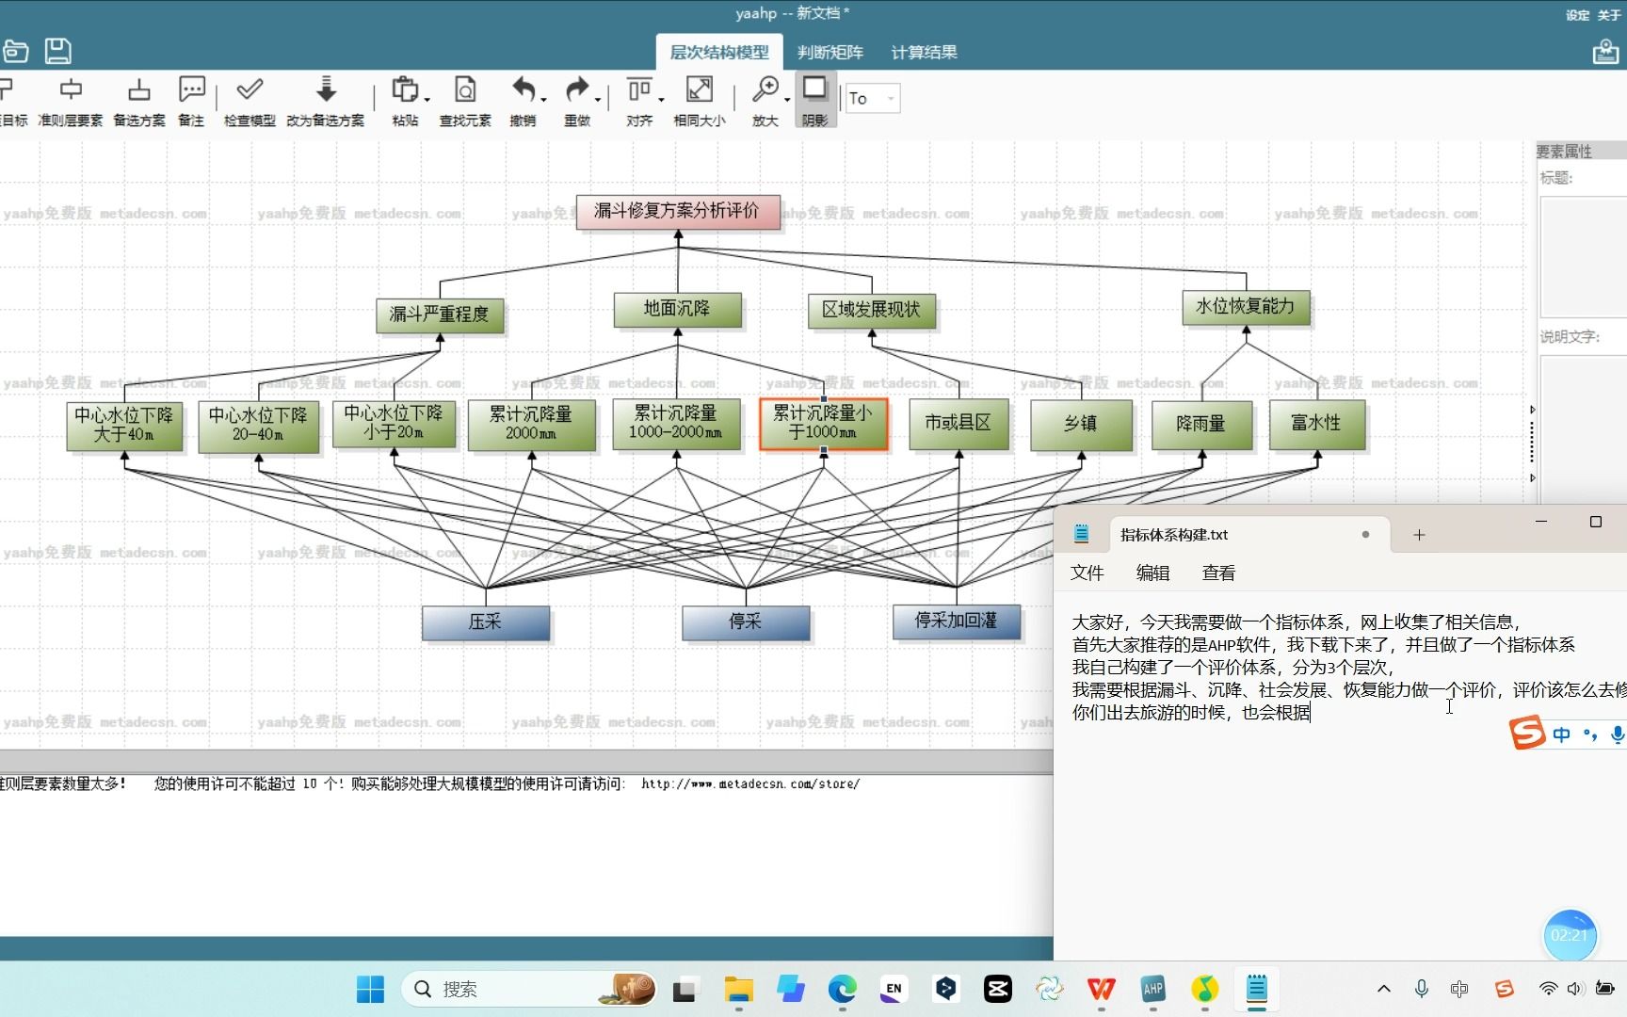Open the save document icon

(57, 51)
